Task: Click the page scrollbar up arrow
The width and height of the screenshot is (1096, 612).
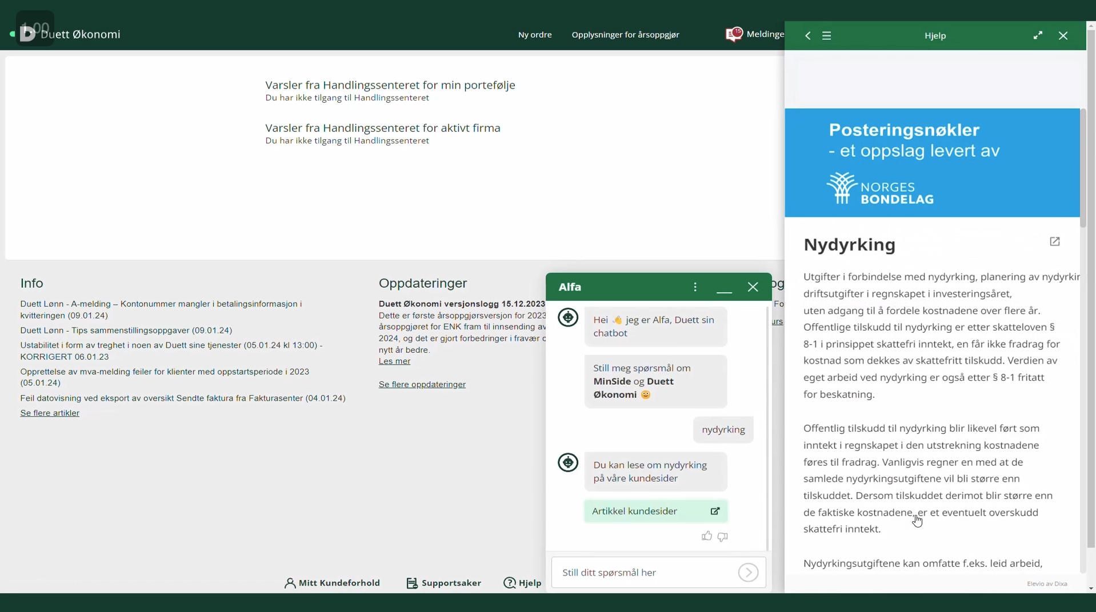Action: tap(1091, 25)
